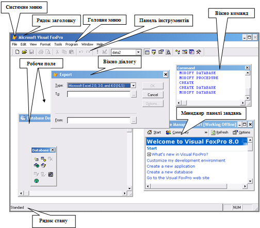Open the Object Browser toolbar icon

point(185,52)
